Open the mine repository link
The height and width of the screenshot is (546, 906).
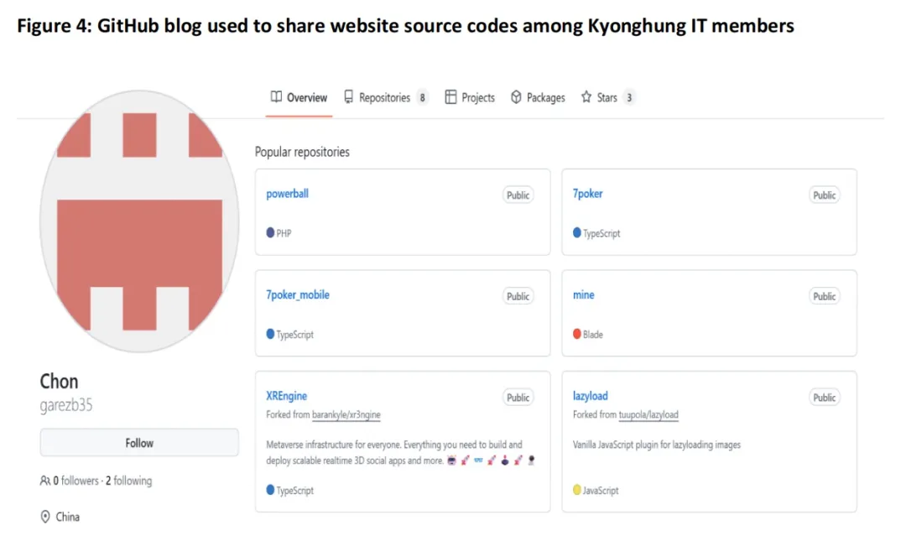pyautogui.click(x=583, y=295)
